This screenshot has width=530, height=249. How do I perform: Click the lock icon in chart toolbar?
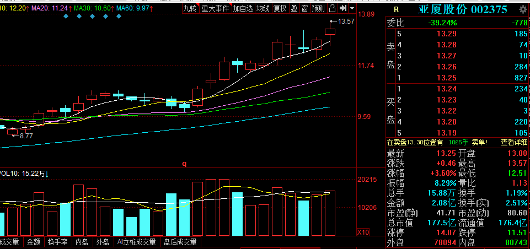click(331, 9)
